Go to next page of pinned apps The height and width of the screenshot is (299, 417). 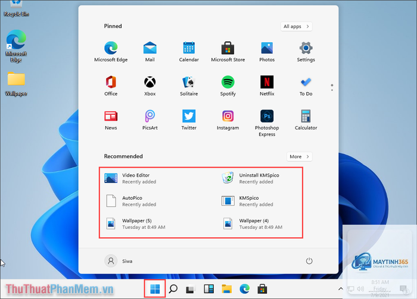[332, 90]
